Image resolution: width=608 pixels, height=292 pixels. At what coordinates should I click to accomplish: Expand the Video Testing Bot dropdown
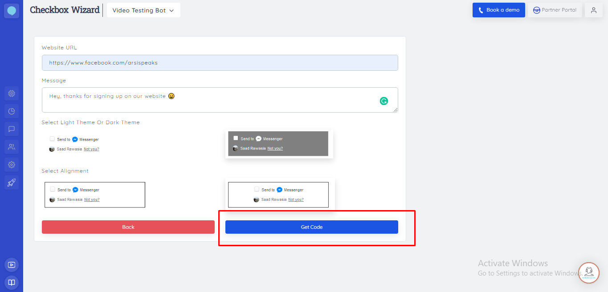click(x=143, y=10)
